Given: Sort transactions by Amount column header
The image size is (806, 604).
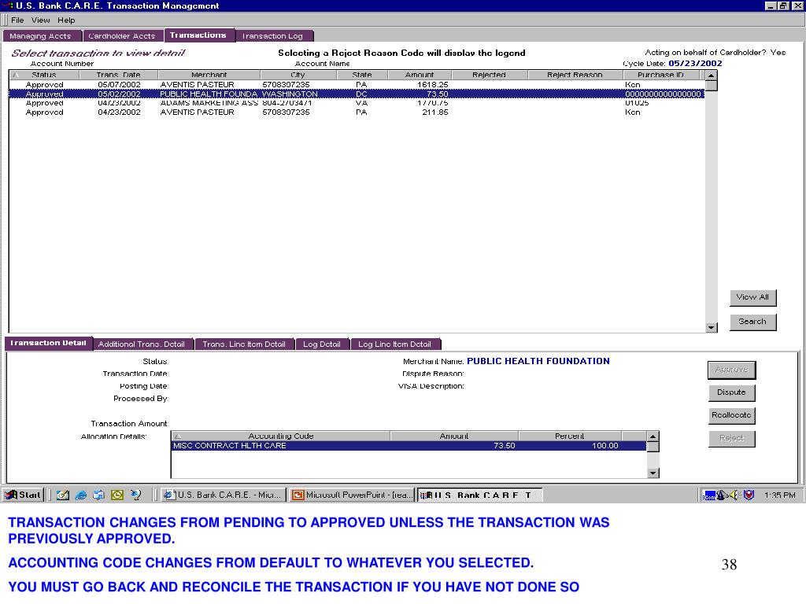Looking at the screenshot, I should coord(420,75).
